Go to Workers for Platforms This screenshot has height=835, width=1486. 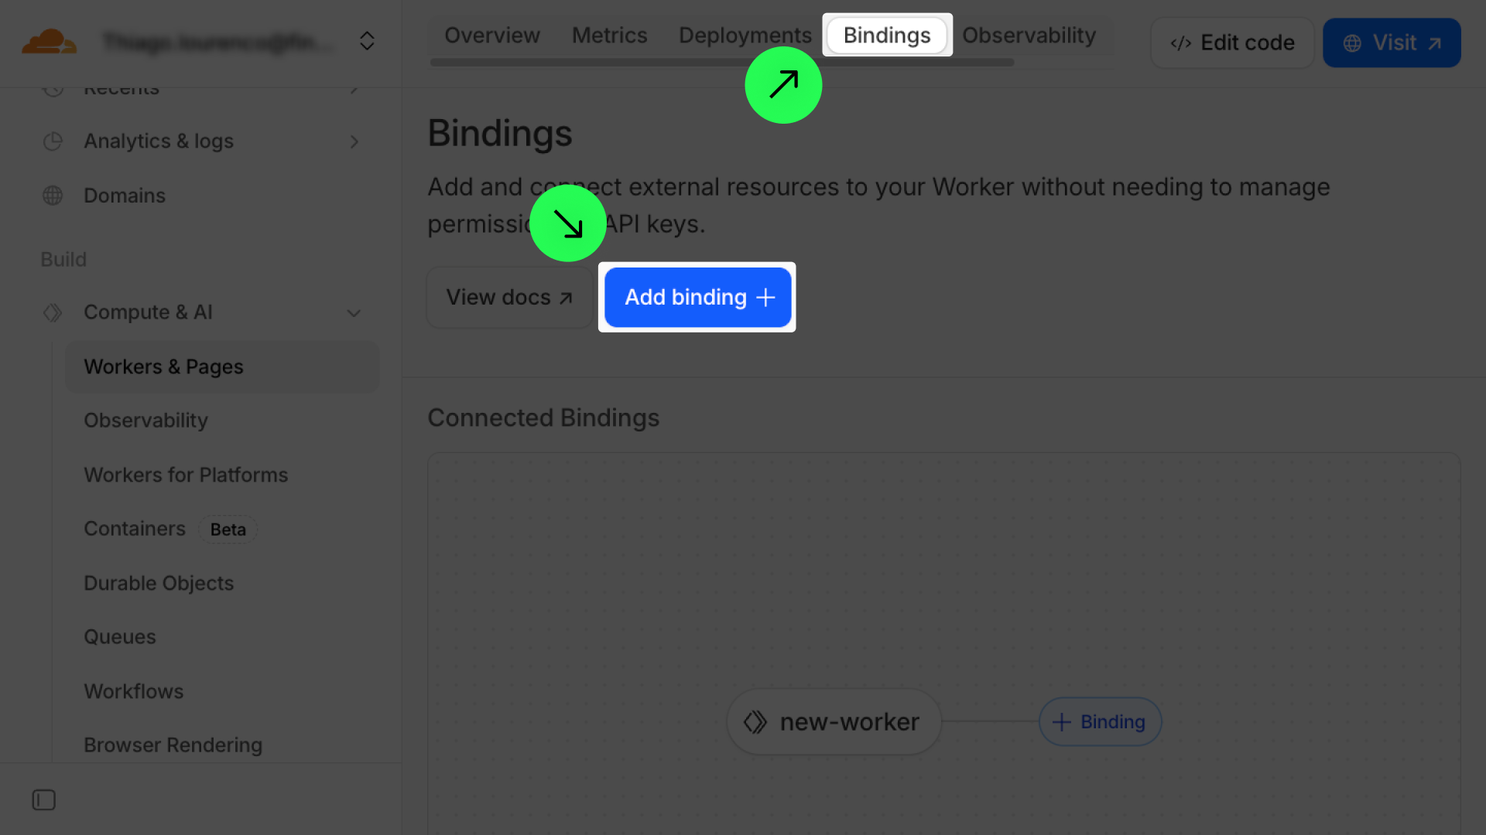[x=186, y=475]
